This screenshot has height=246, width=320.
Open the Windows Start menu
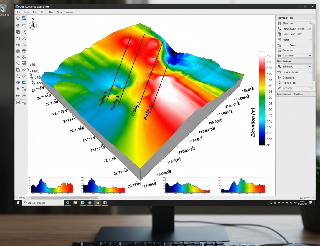18,203
